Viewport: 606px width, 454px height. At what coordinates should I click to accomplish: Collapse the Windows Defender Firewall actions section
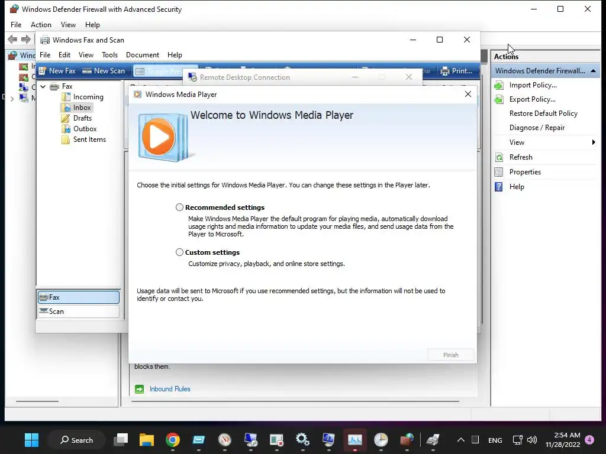[593, 71]
